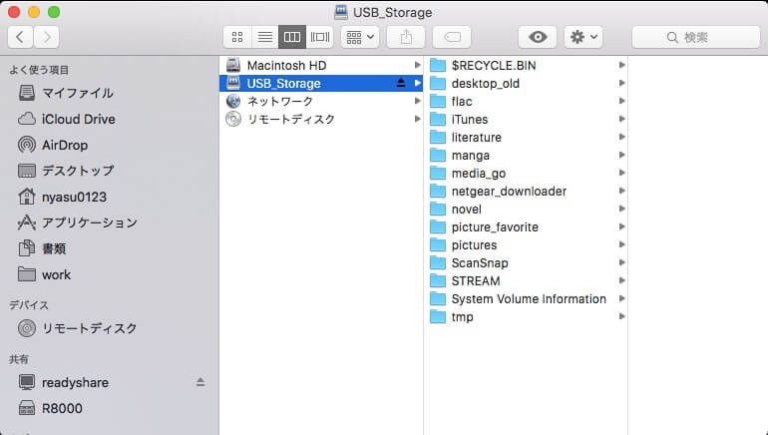The image size is (768, 435).
Task: Expand arrow next to tmp folder
Action: [x=621, y=316]
